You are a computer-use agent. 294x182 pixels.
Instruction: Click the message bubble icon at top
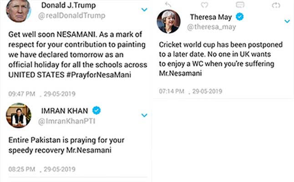pyautogui.click(x=239, y=4)
